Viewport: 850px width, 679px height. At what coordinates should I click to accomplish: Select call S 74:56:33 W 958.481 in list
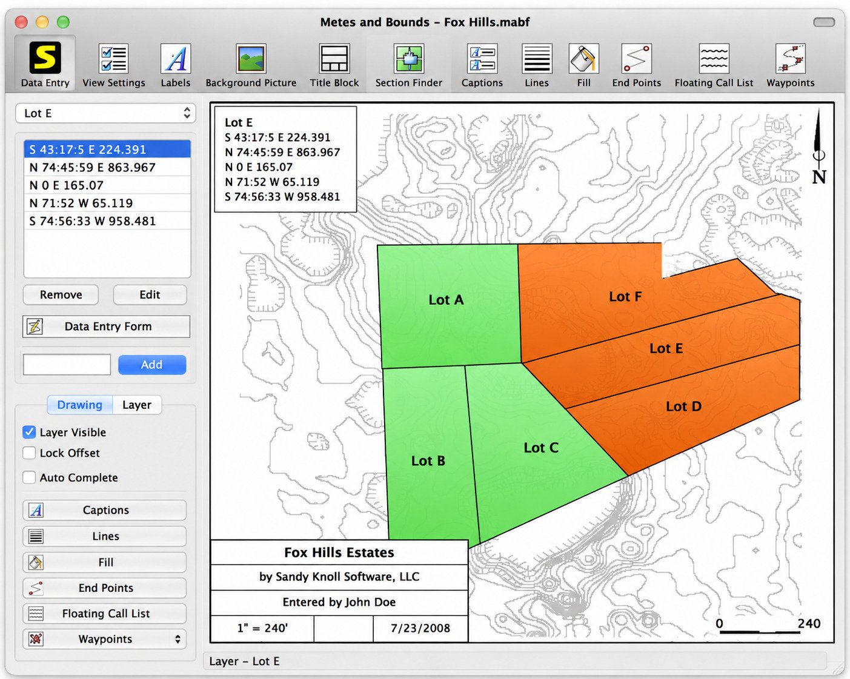tap(107, 221)
